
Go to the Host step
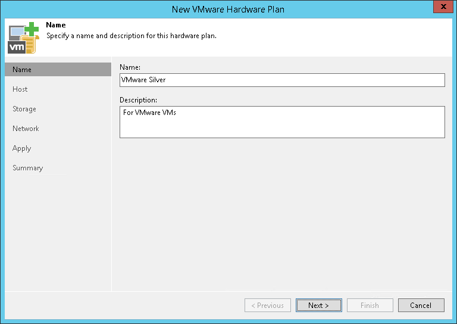tap(20, 89)
